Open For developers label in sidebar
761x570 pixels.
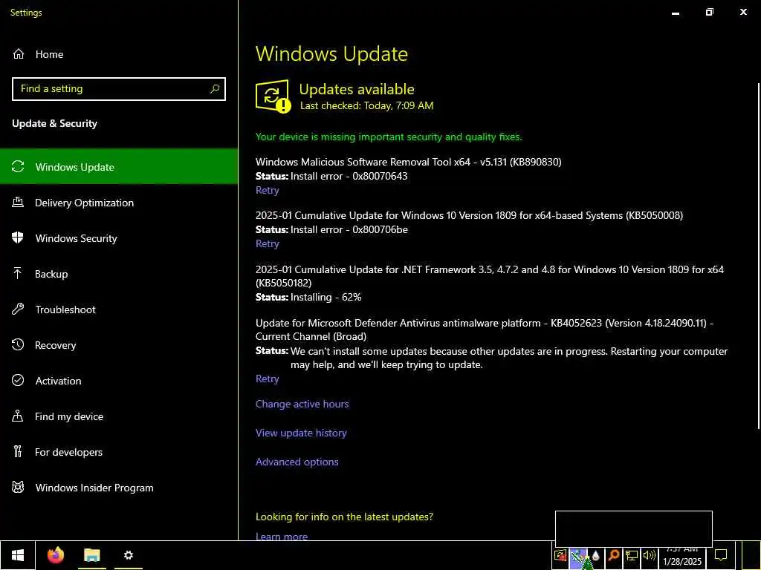[x=69, y=452]
